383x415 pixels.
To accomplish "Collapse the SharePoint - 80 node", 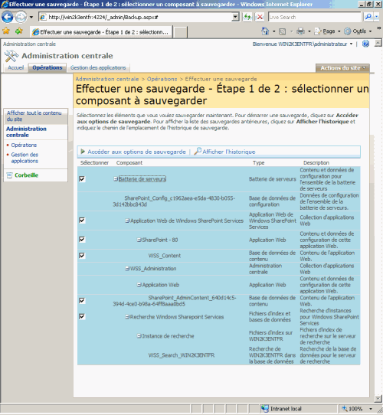I will pos(139,240).
